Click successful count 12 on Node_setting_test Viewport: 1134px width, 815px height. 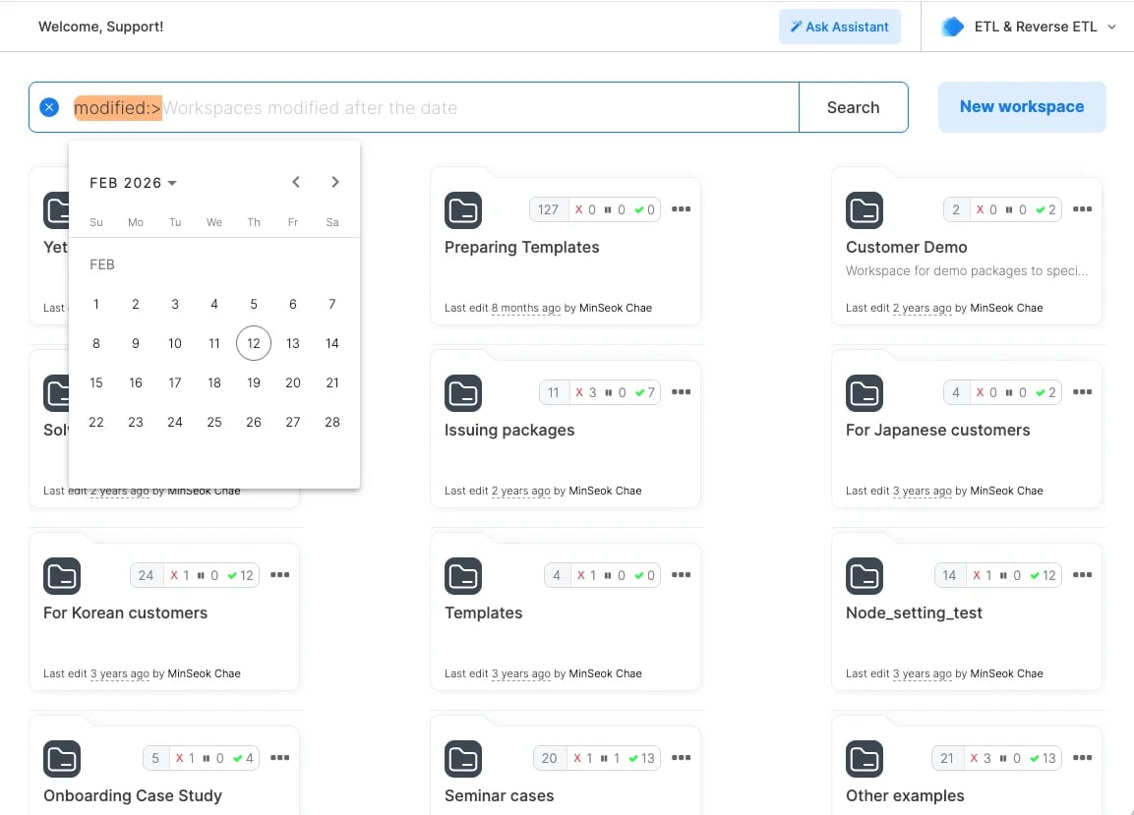point(1044,576)
